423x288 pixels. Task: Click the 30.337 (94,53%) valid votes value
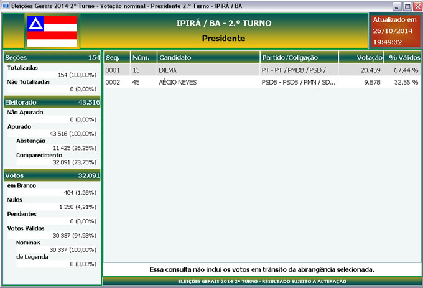[75, 236]
